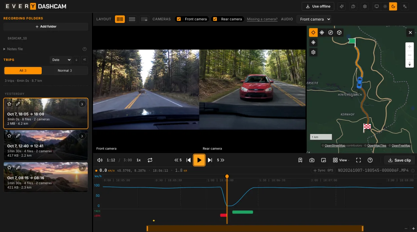Open the OpenMapTiles attribution link

[377, 145]
